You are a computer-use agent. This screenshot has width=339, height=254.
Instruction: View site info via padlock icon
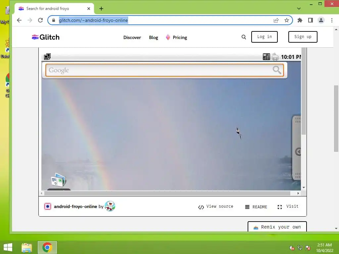point(54,20)
